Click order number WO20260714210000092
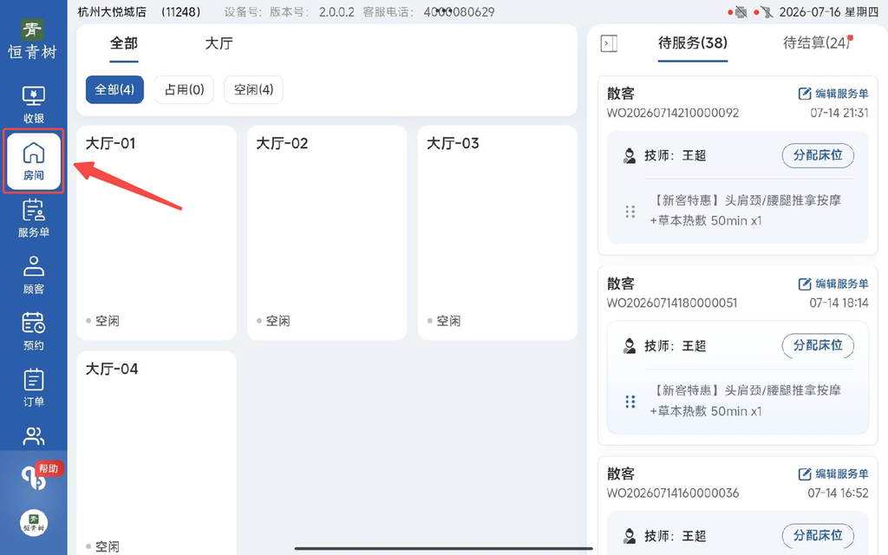This screenshot has height=555, width=888. [x=673, y=113]
